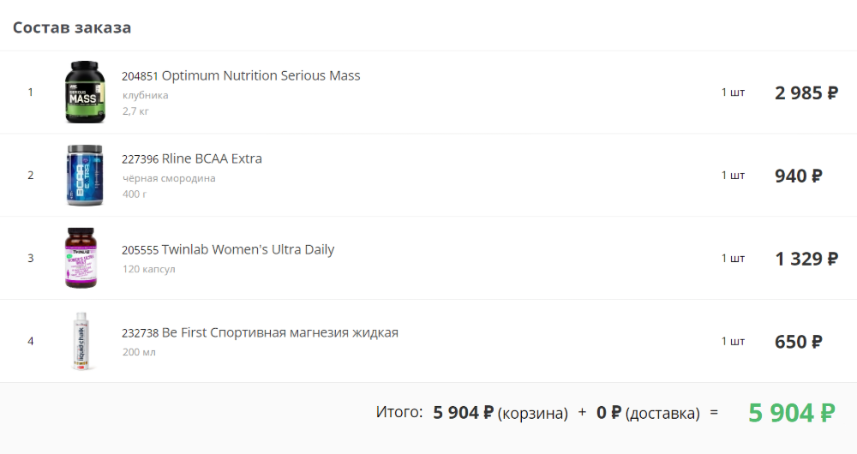Open the Optimum Nutrition Serious Mass link
The width and height of the screenshot is (857, 454).
coord(261,75)
